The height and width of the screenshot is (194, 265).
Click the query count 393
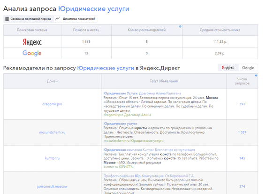(242, 104)
